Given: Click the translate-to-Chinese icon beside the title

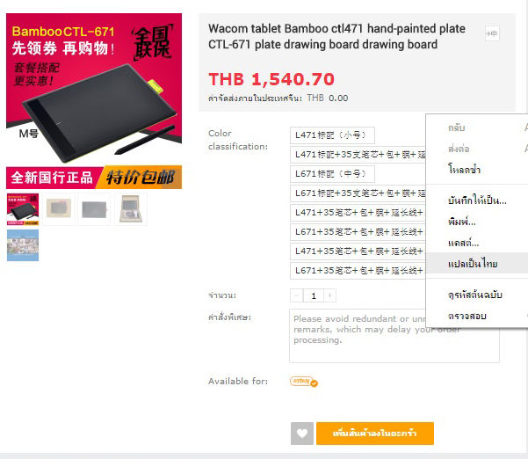Looking at the screenshot, I should tap(492, 33).
